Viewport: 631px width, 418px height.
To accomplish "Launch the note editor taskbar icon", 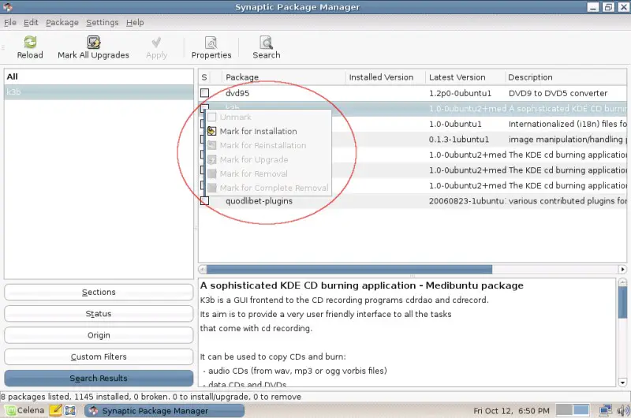I will tap(55, 410).
